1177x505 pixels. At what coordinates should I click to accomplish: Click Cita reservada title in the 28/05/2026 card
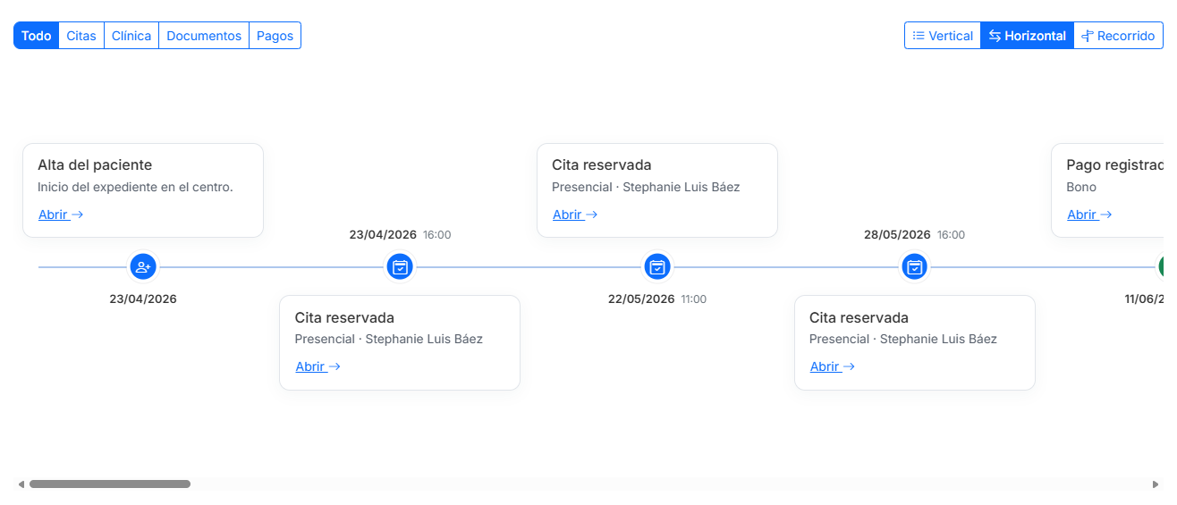coord(859,317)
